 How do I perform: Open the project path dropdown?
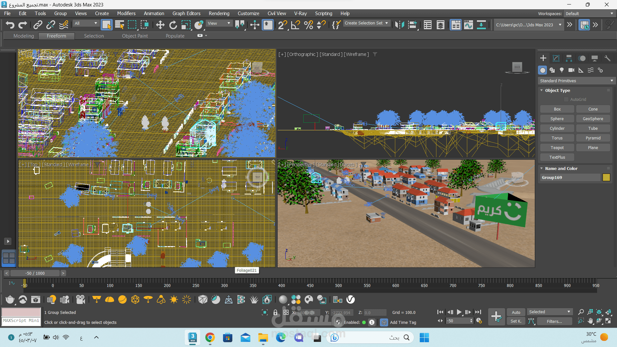click(x=529, y=25)
